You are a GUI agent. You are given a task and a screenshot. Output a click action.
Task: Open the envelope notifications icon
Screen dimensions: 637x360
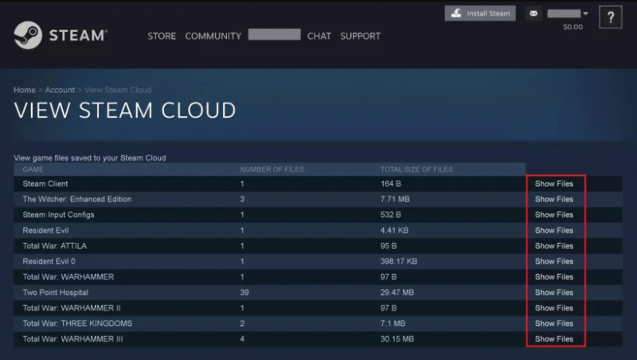coord(533,14)
